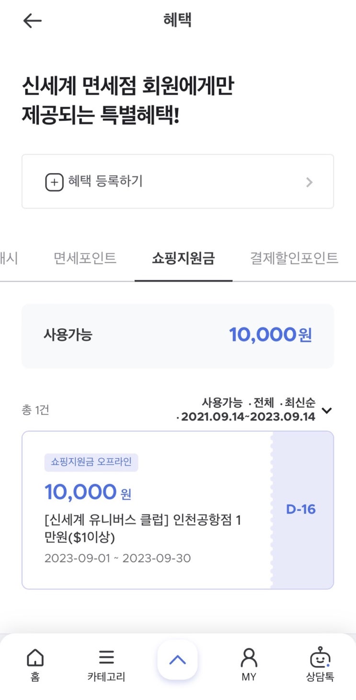This screenshot has height=700, width=356.
Task: Expand the filter dropdown chevron
Action: [327, 410]
